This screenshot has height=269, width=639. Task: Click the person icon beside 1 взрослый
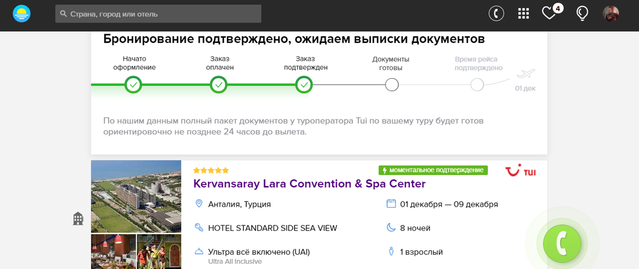coord(391,251)
